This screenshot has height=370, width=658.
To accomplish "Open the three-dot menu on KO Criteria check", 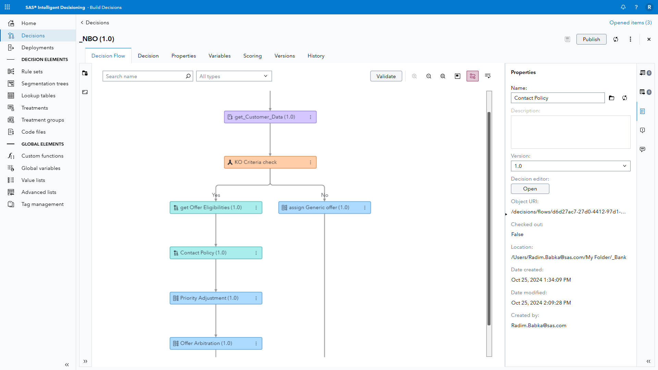I will pyautogui.click(x=310, y=162).
